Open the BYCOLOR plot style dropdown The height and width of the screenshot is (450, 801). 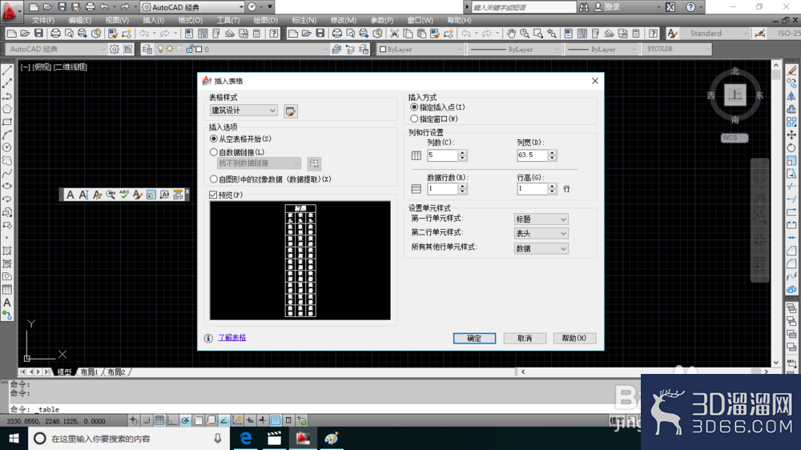coord(678,49)
